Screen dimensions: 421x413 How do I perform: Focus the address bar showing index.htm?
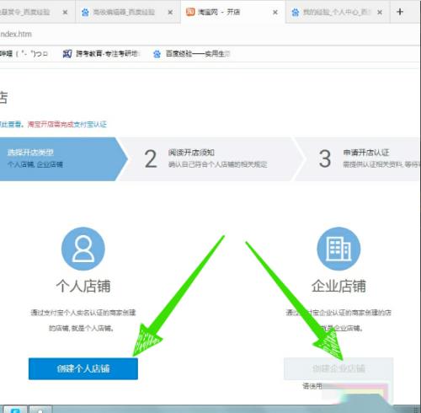tap(208, 35)
